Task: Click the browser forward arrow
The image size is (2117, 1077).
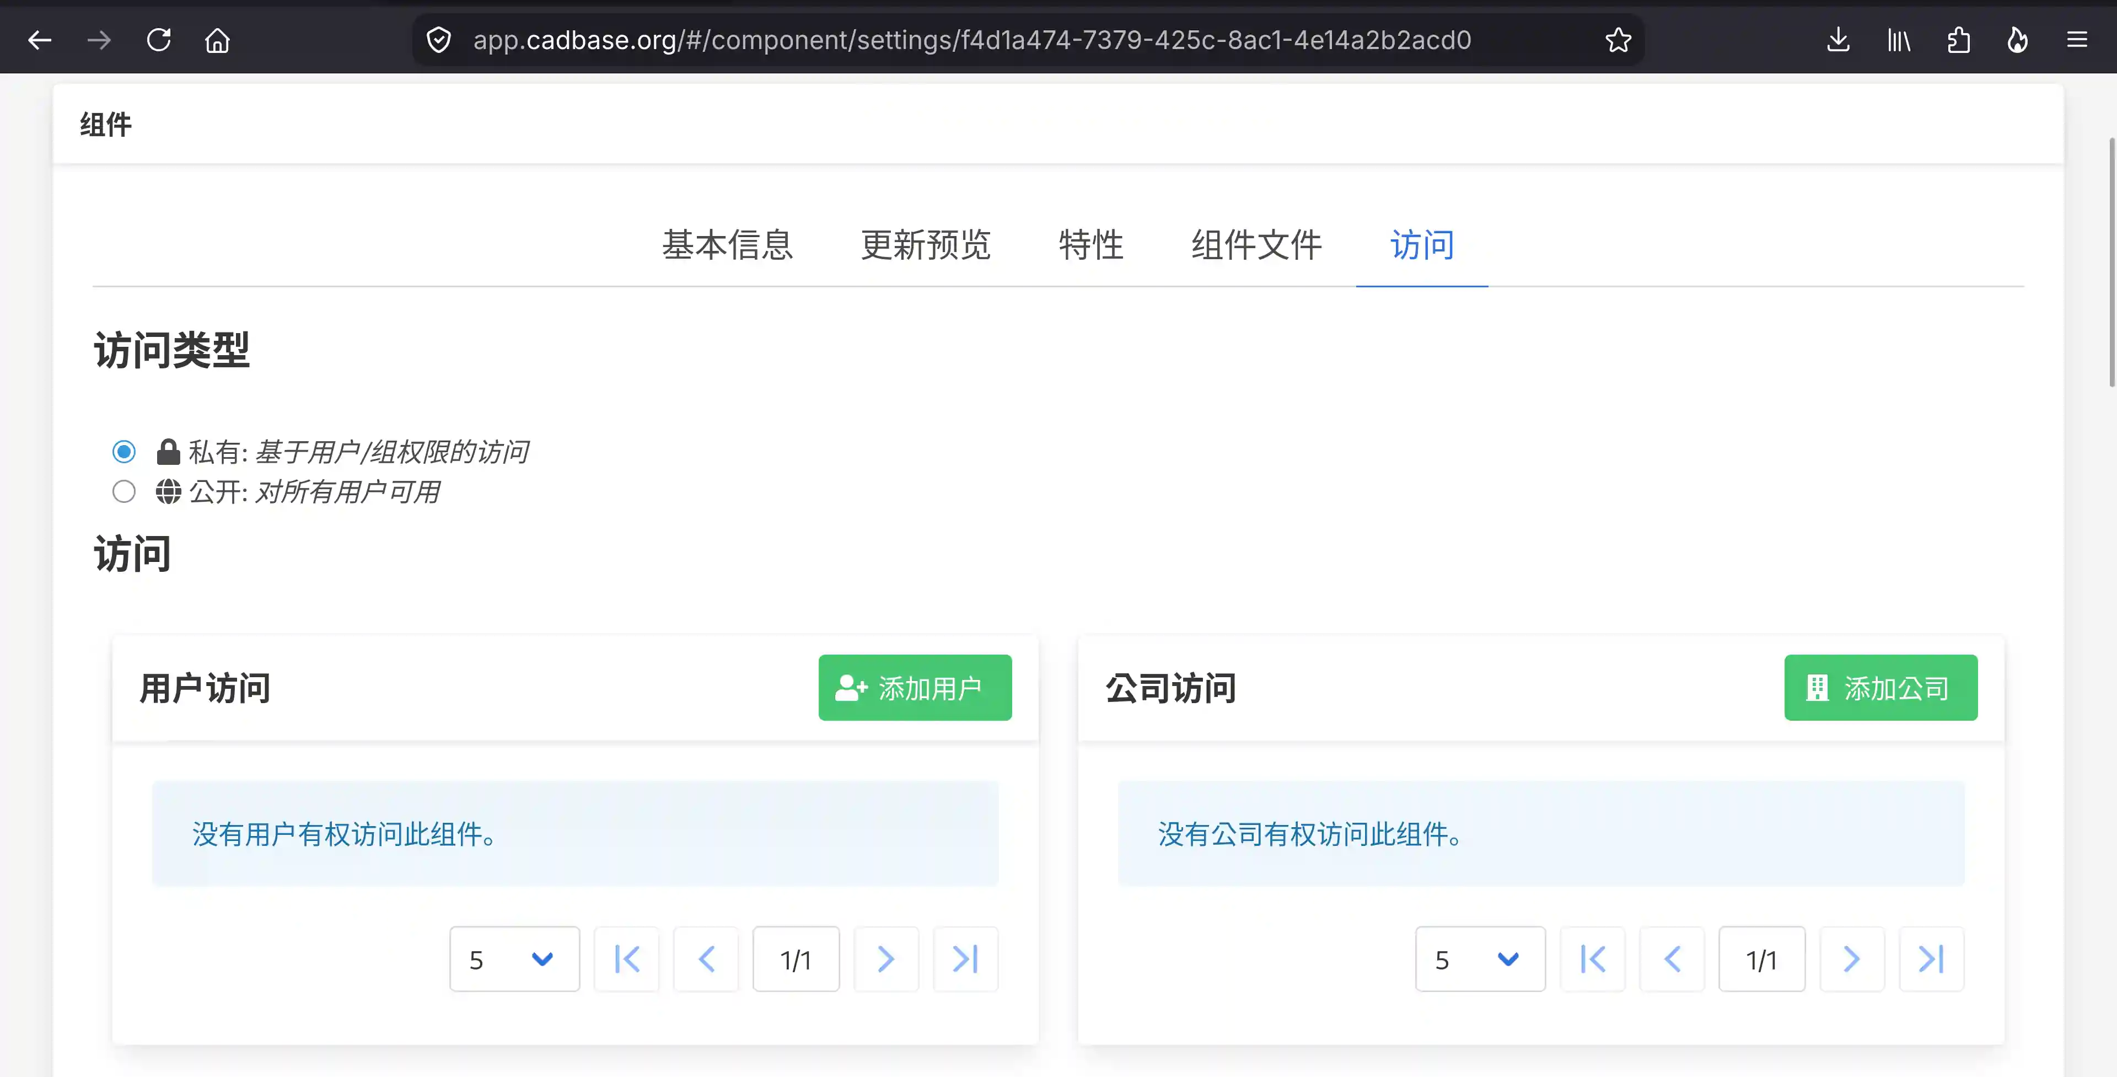Action: point(99,40)
